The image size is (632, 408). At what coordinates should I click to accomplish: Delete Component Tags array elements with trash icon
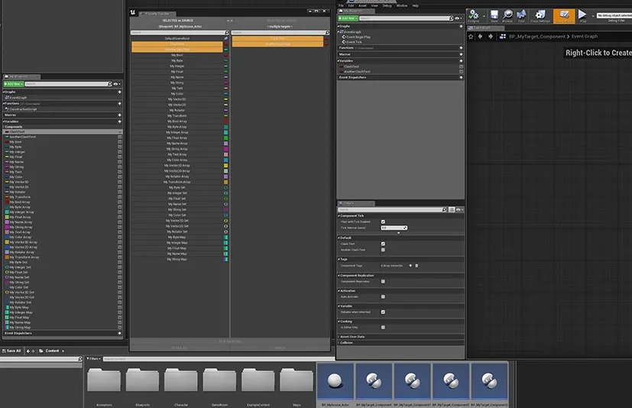416,265
